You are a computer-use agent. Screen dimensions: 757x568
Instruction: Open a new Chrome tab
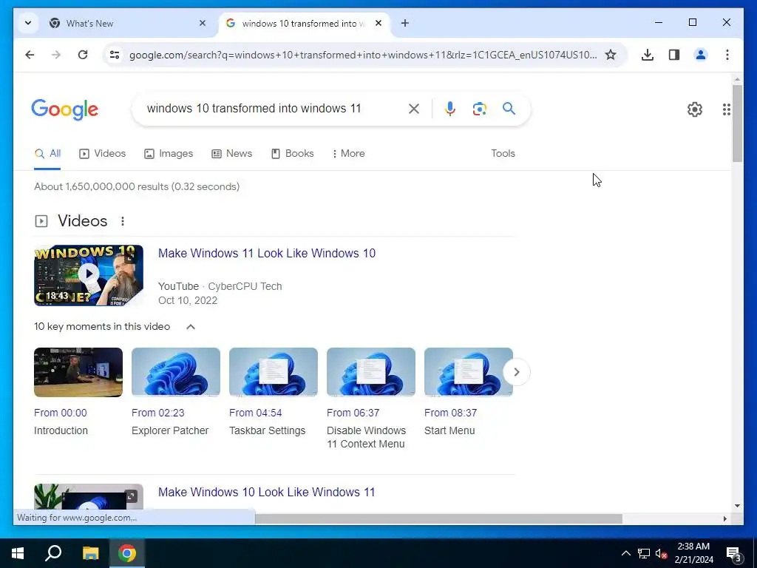[x=405, y=23]
